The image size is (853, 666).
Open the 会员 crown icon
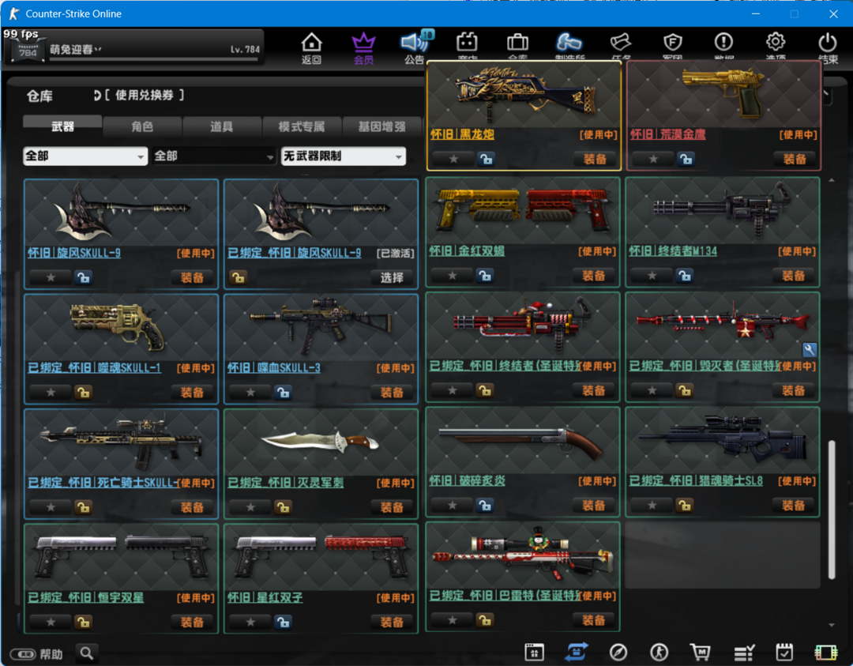(x=363, y=43)
